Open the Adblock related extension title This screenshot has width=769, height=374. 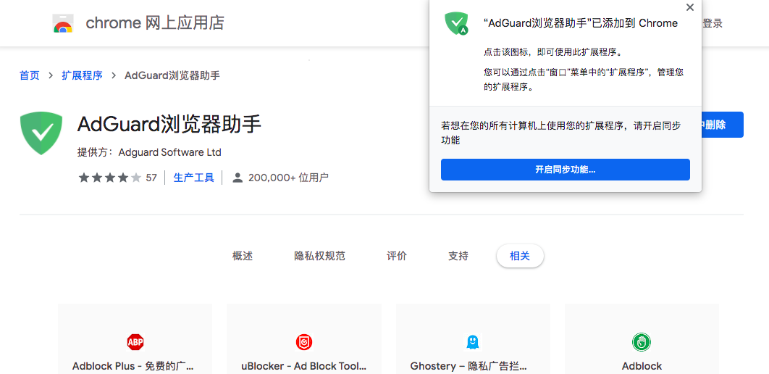coord(642,366)
